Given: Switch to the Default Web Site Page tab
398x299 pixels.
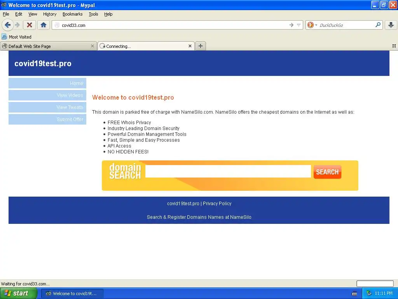Looking at the screenshot, I should click(48, 46).
